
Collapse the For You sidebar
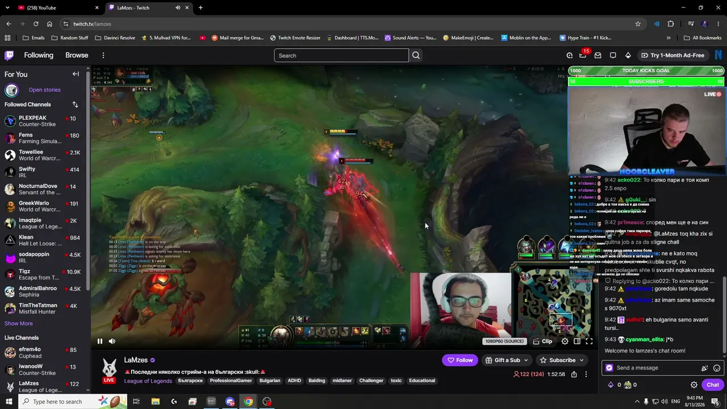[x=76, y=74]
